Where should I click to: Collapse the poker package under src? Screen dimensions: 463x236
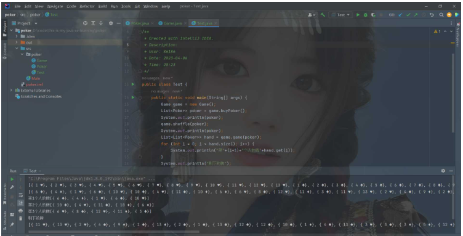pyautogui.click(x=22, y=54)
